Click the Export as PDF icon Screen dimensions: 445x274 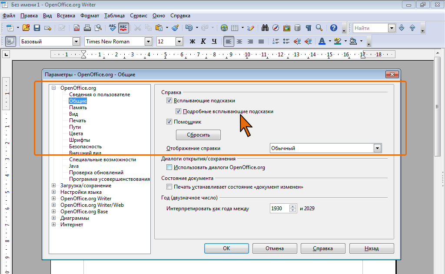click(76, 28)
